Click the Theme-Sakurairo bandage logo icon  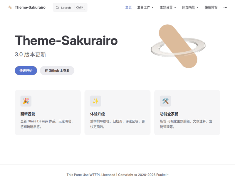click(10, 7)
